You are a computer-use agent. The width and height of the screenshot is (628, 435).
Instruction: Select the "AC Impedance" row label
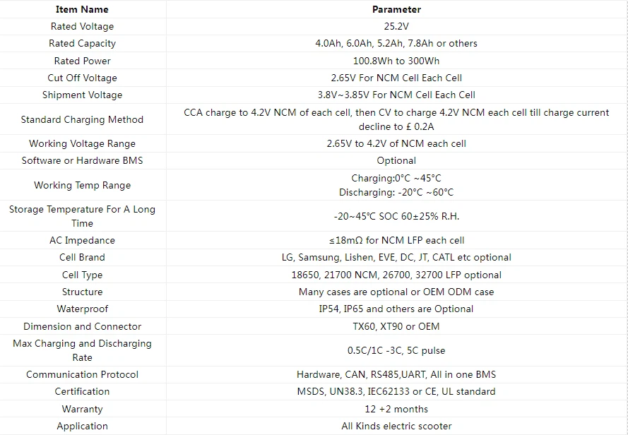point(82,240)
